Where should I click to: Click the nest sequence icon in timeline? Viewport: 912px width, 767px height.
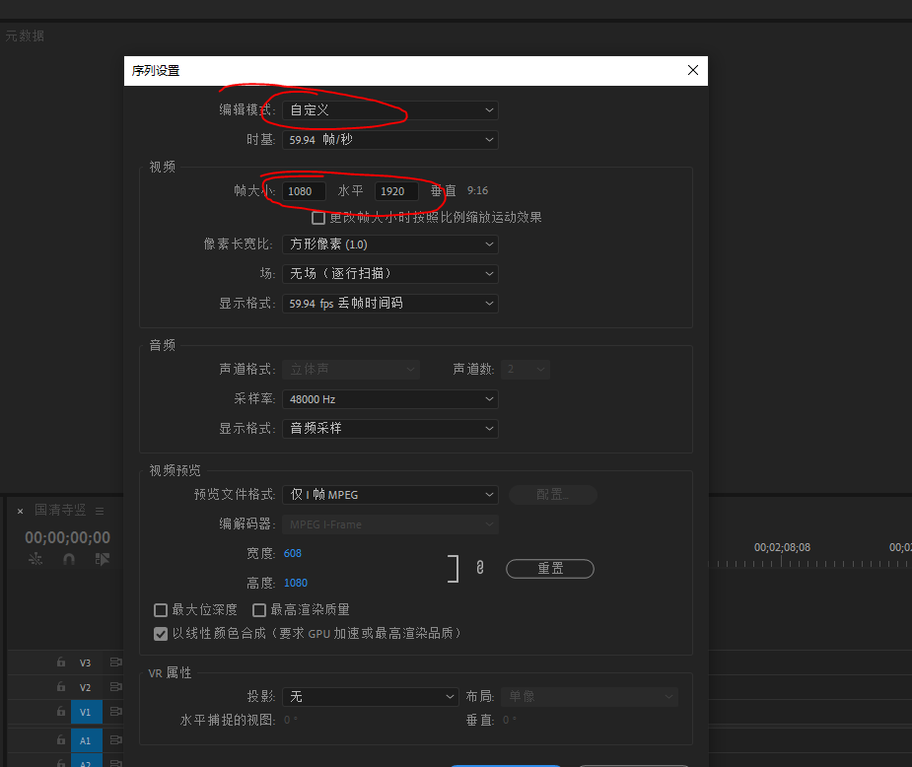click(36, 559)
